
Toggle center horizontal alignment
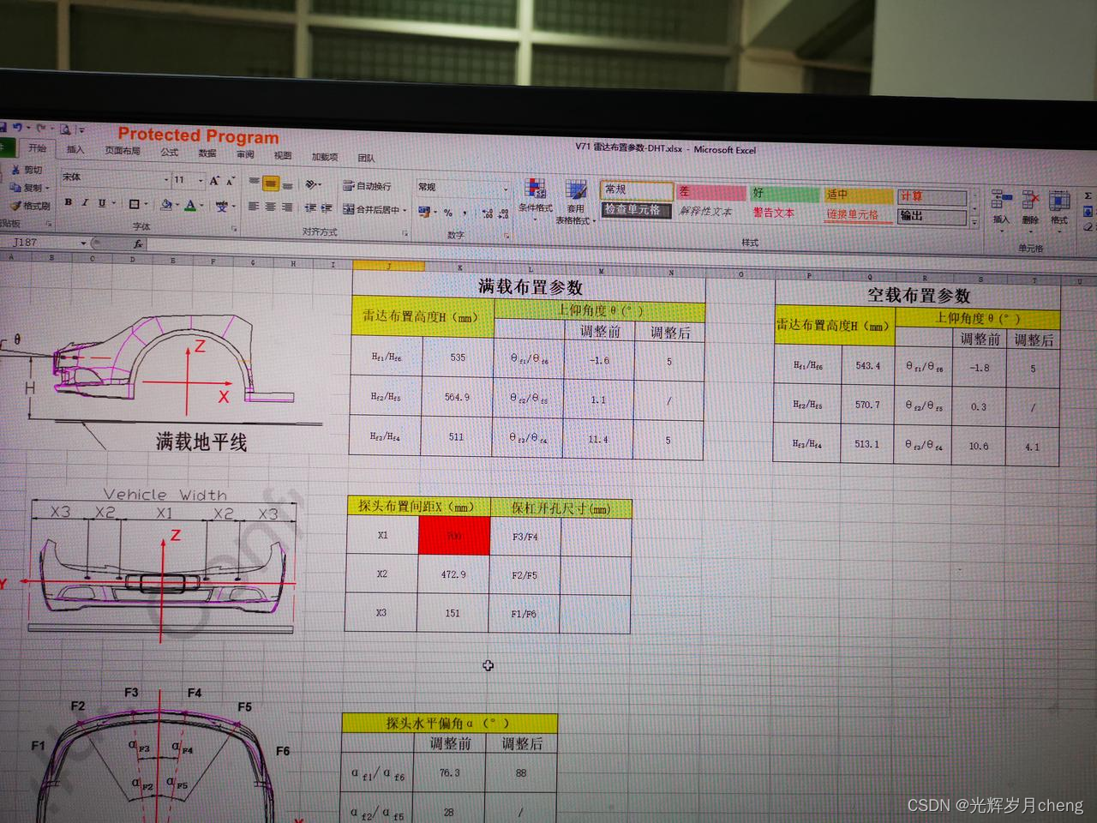point(270,207)
